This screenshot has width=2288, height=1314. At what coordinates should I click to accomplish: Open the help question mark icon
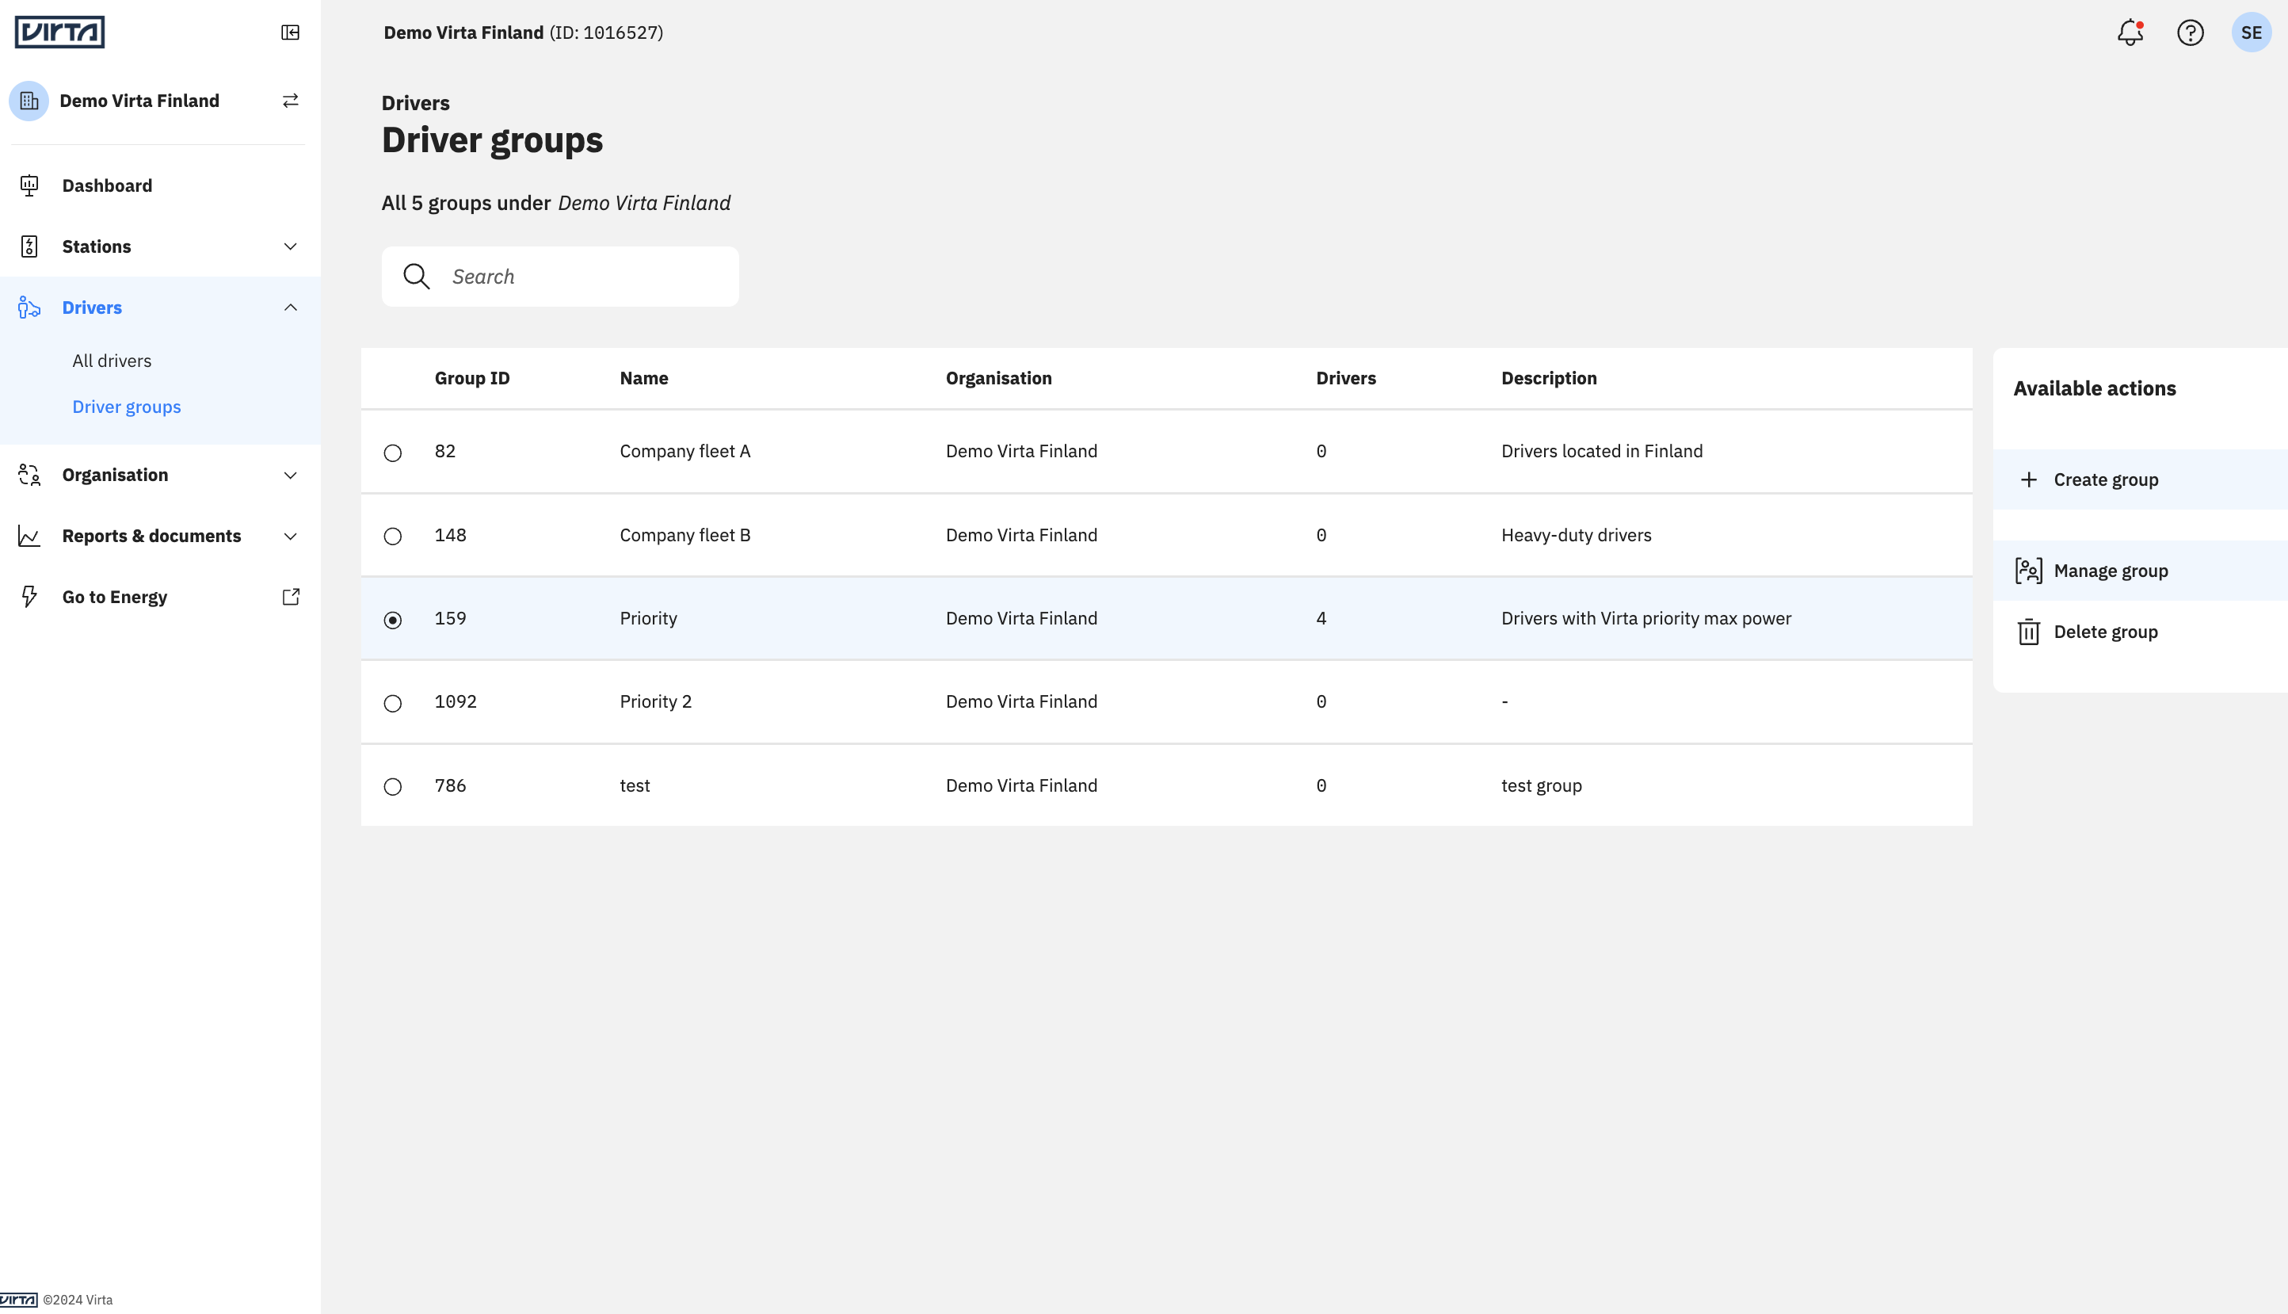2191,32
